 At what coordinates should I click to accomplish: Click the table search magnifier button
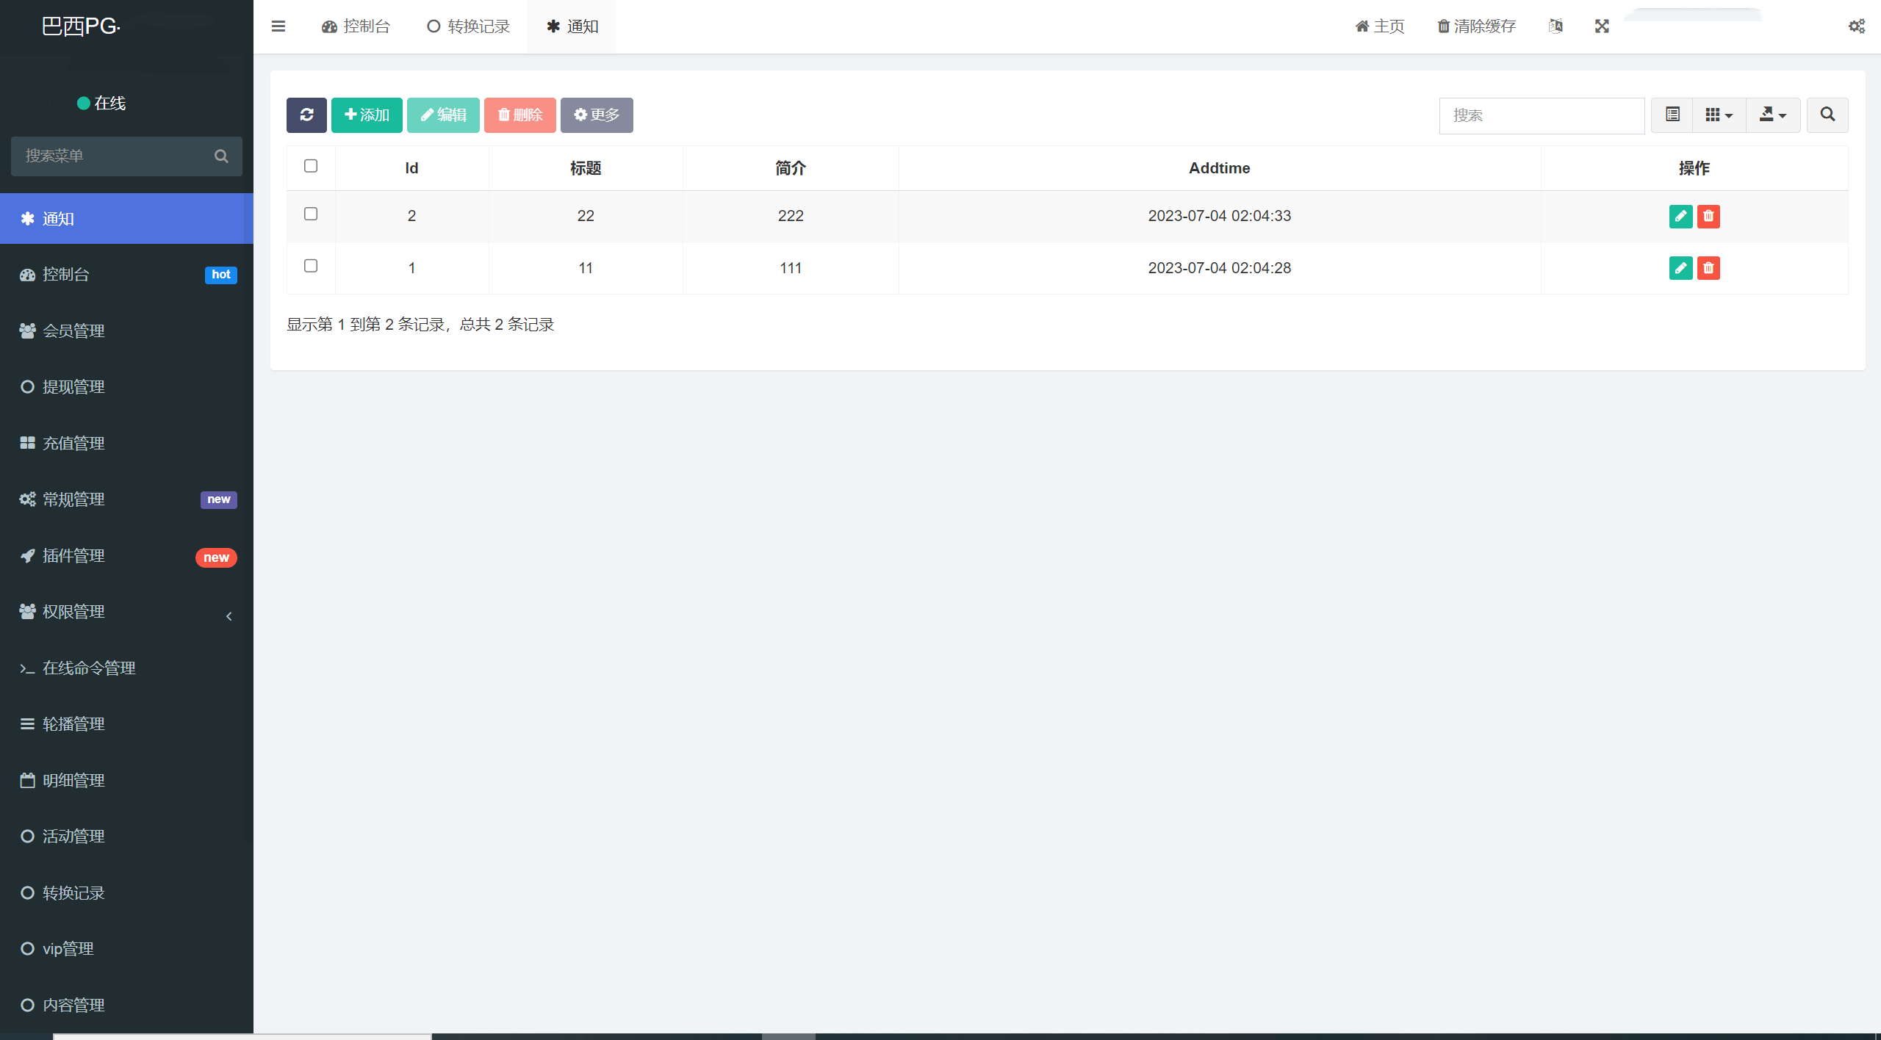pos(1827,115)
